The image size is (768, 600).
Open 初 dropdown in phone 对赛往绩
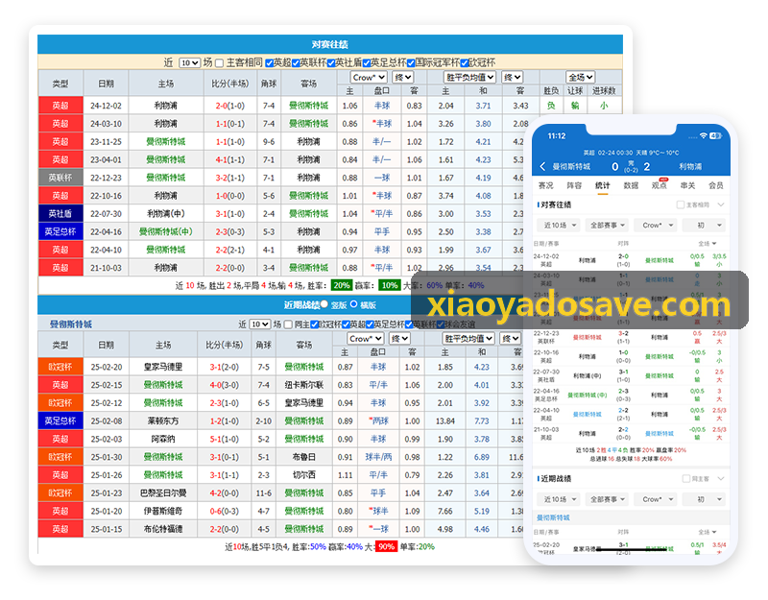(x=706, y=226)
